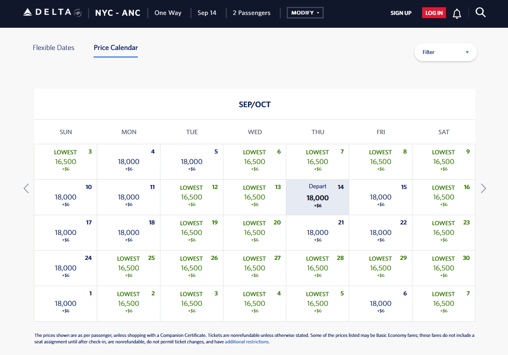This screenshot has width=508, height=355.
Task: Select September 21 fare cell
Action: [x=318, y=233]
